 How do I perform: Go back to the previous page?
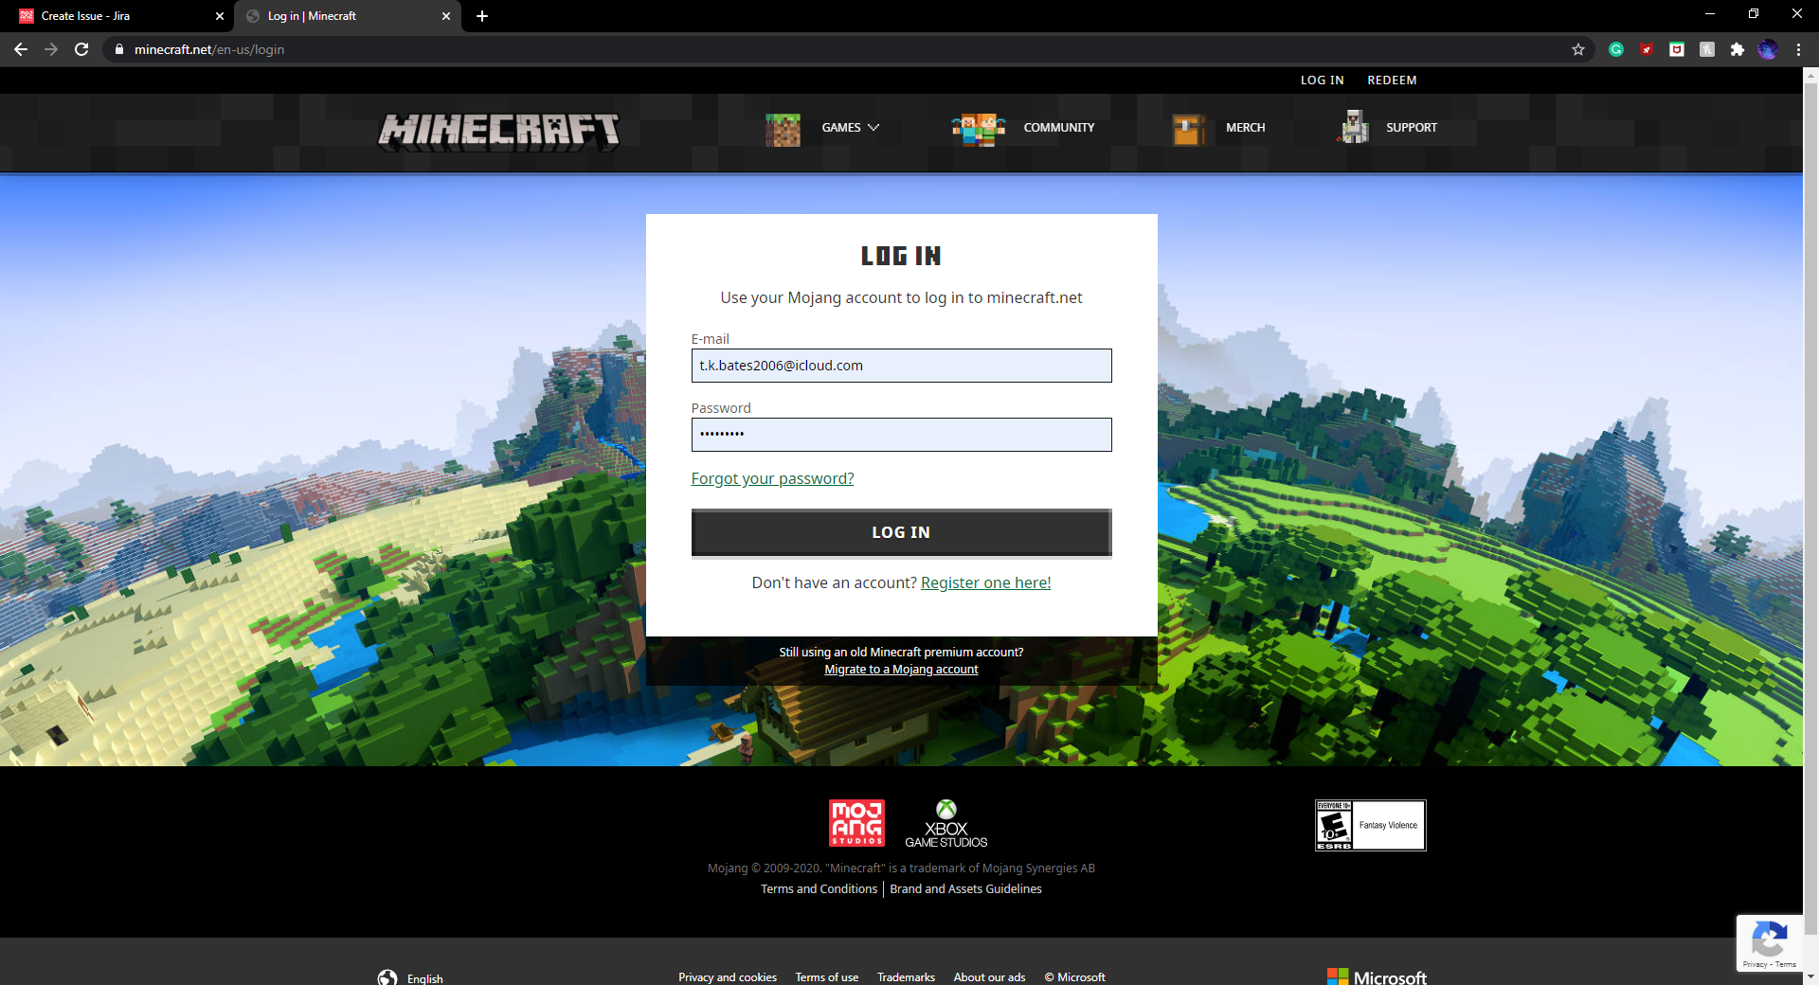point(21,49)
